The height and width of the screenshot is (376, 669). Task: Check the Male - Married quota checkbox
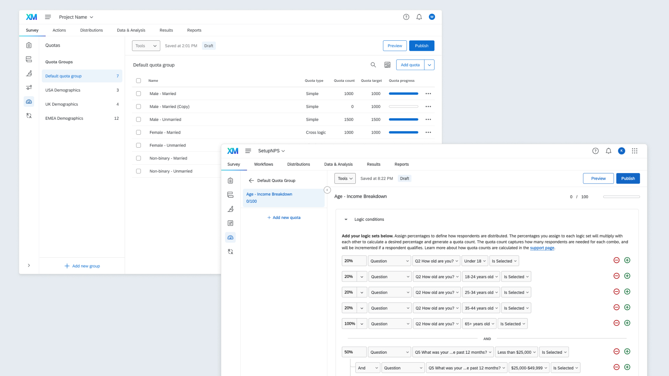tap(138, 94)
